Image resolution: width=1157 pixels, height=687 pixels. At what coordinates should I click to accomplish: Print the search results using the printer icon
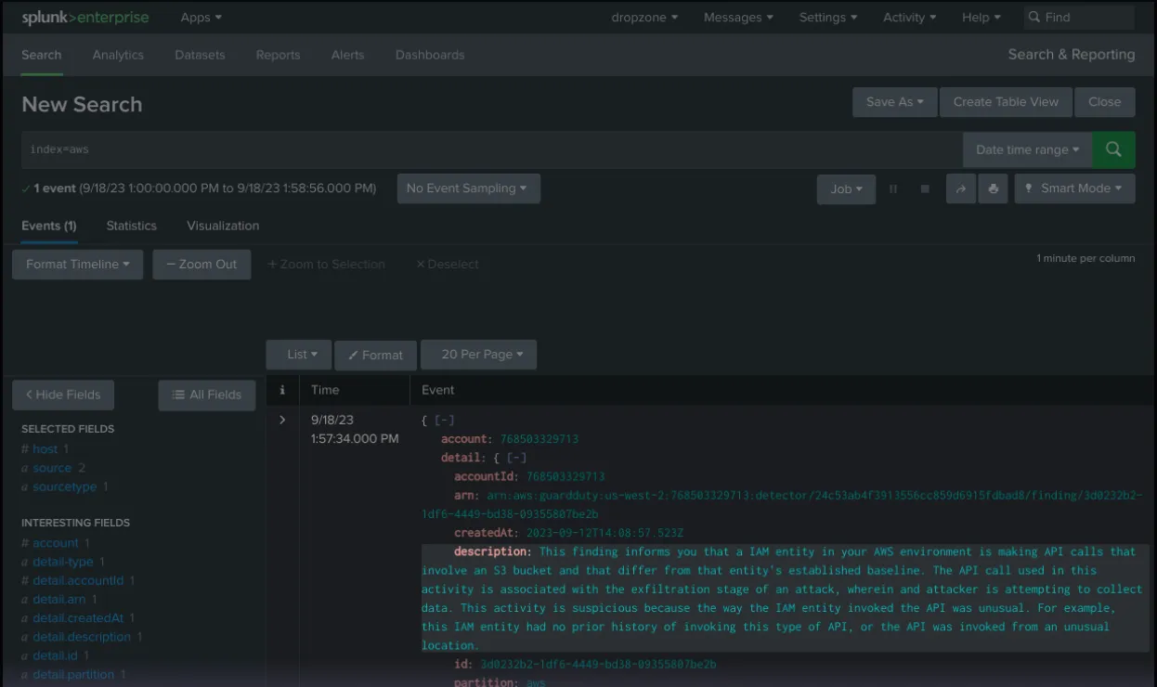pos(993,188)
